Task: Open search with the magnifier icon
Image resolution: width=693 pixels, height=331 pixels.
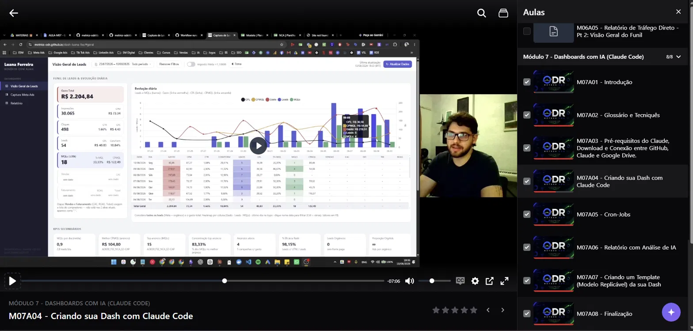Action: 482,13
